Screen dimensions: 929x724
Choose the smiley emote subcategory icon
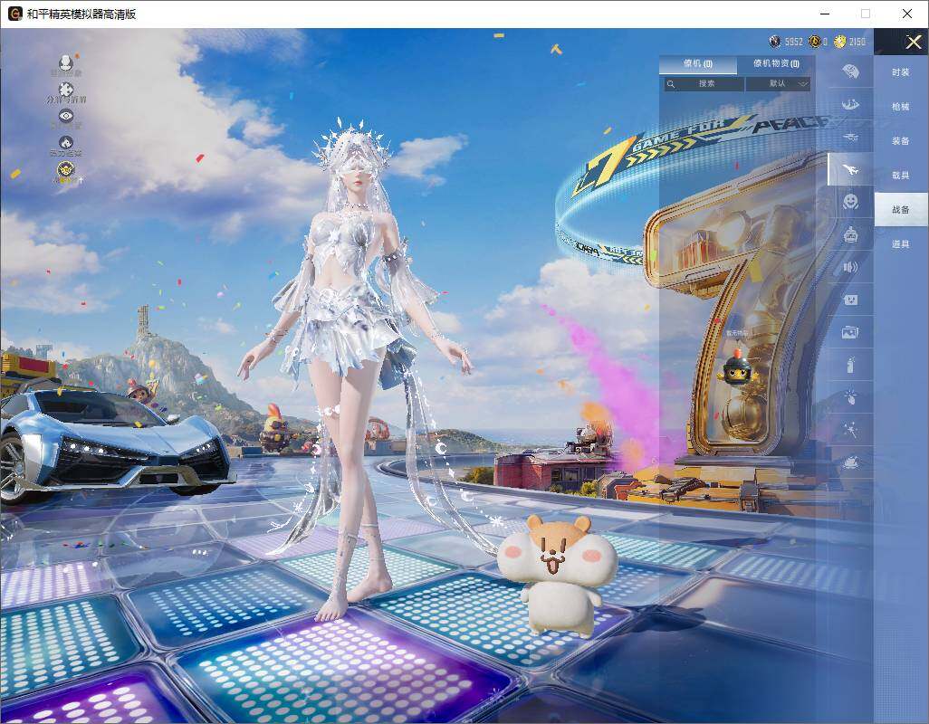pos(850,201)
